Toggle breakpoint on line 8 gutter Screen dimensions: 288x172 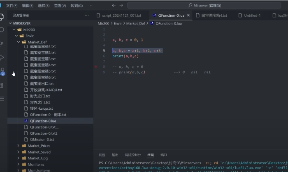coord(96,66)
